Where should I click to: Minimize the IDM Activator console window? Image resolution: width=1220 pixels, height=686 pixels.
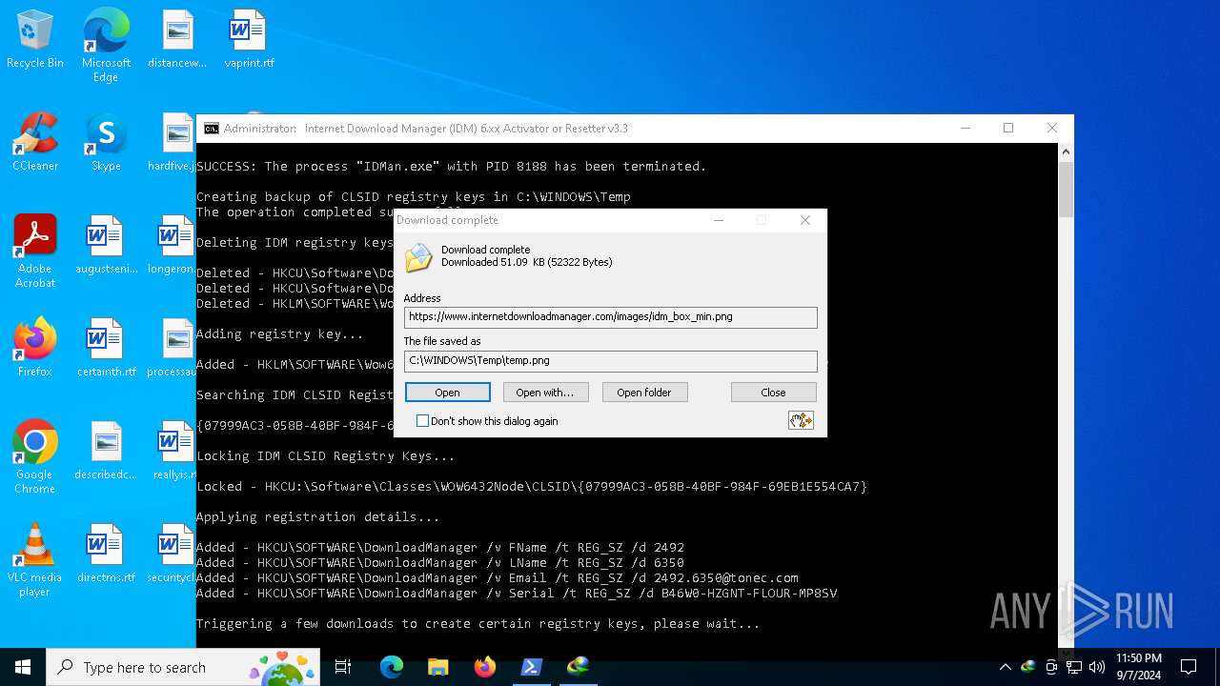click(x=966, y=128)
